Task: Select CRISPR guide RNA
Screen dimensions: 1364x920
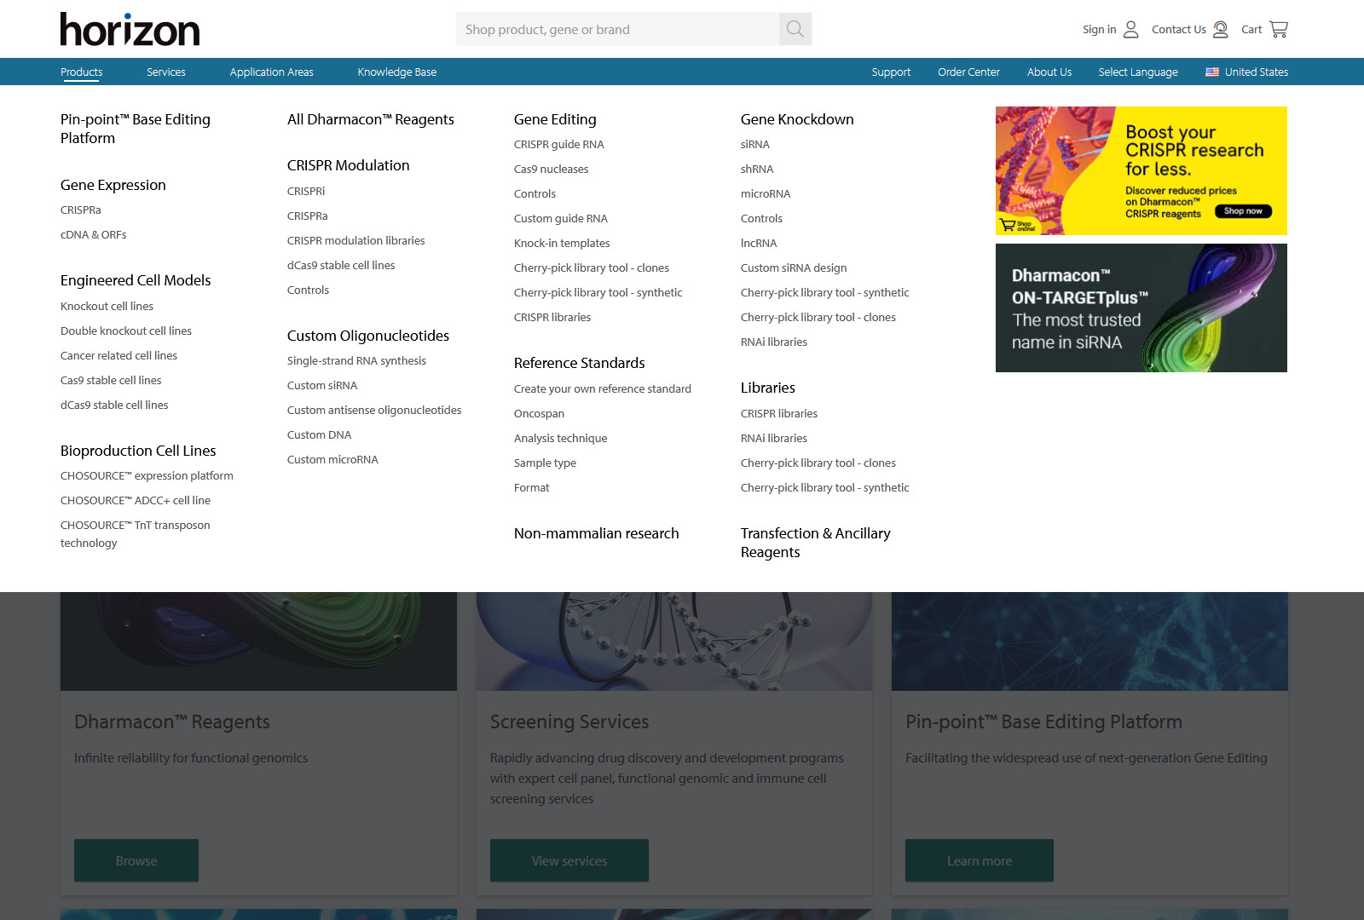Action: 559,145
